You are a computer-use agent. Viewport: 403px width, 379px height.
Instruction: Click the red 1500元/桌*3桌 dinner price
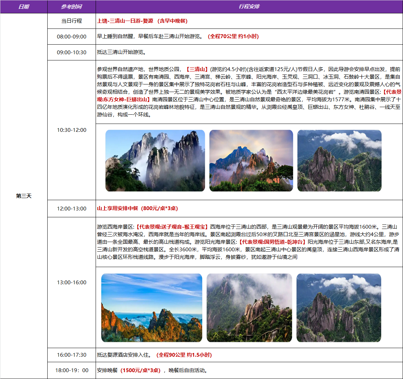coord(141,370)
